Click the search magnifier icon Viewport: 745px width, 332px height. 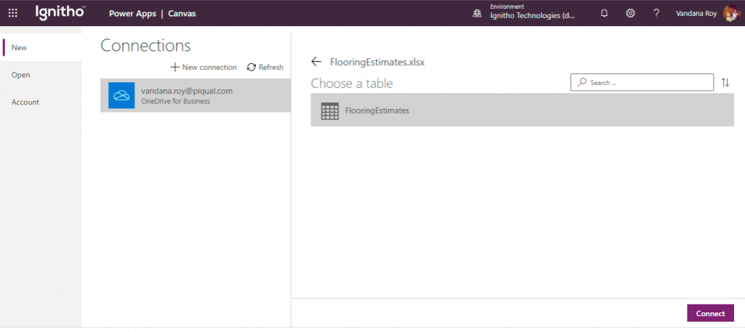click(581, 82)
